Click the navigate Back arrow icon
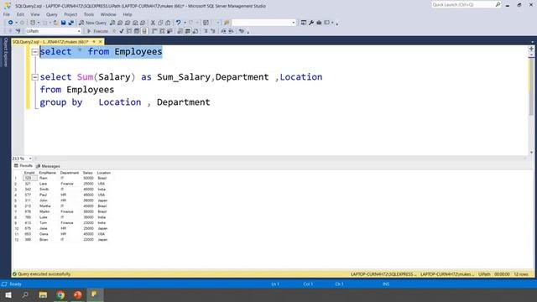Viewport: 537px width, 302px height. point(11,23)
